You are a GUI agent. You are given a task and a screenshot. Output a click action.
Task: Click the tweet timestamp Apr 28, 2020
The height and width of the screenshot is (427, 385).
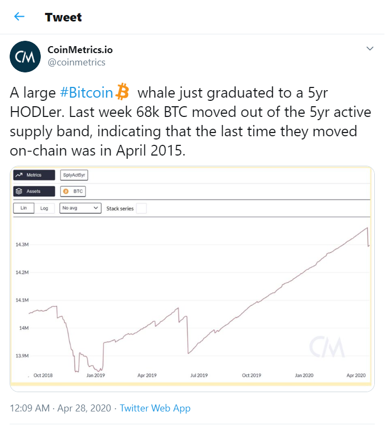(x=84, y=408)
